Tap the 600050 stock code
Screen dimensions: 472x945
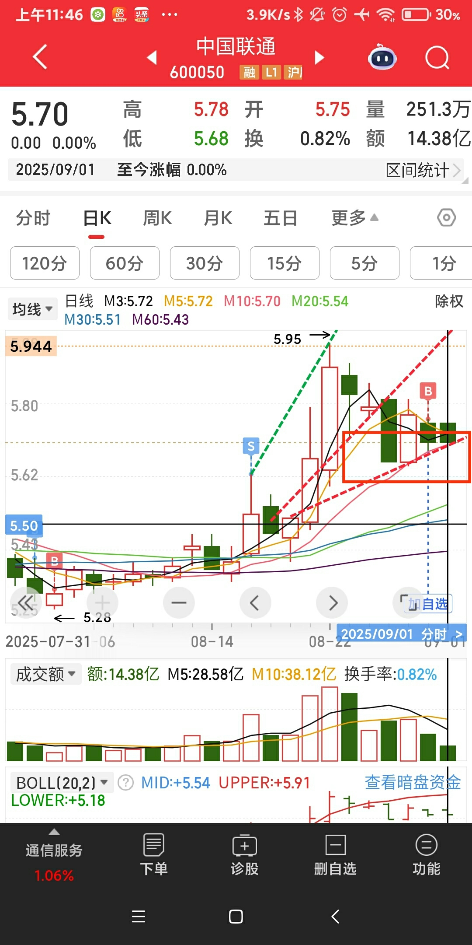(197, 72)
